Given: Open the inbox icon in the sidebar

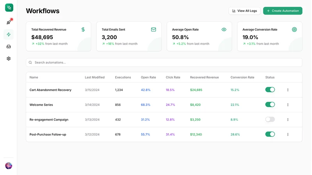Looking at the screenshot, I should point(9,46).
